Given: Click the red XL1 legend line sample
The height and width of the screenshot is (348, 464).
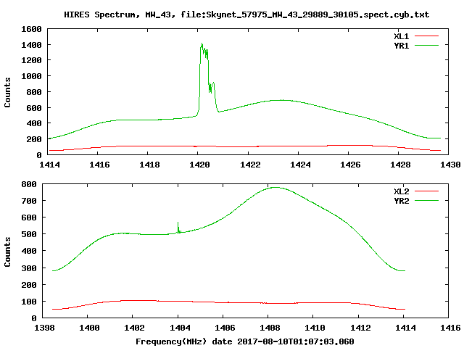Looking at the screenshot, I should [426, 36].
